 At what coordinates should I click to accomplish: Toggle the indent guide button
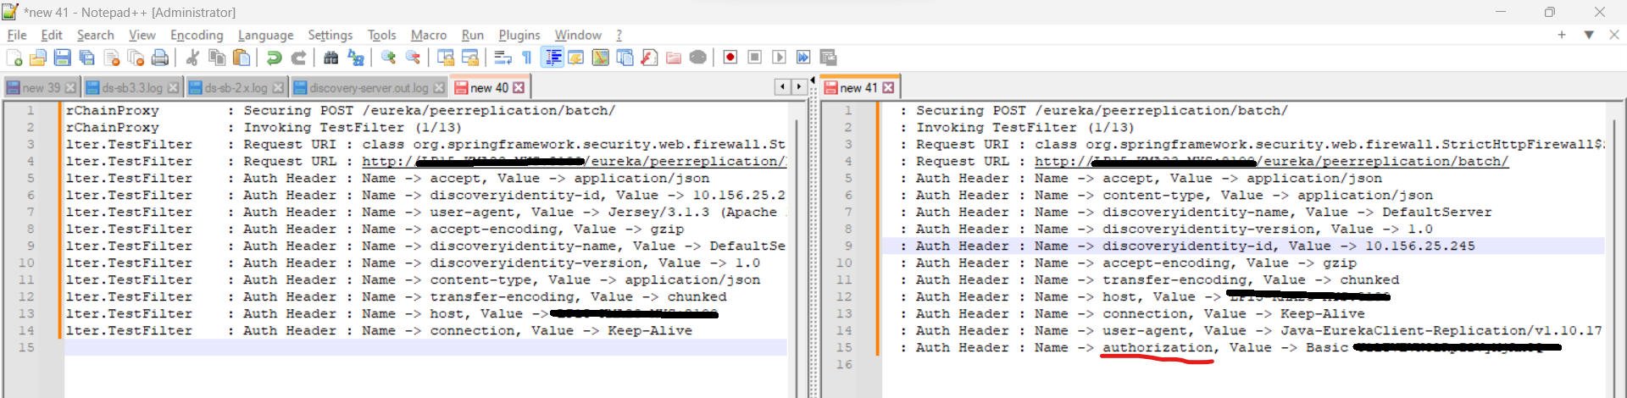(553, 58)
